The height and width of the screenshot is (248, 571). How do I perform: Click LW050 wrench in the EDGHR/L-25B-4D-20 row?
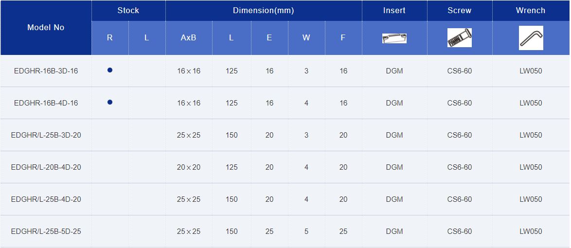pos(531,199)
